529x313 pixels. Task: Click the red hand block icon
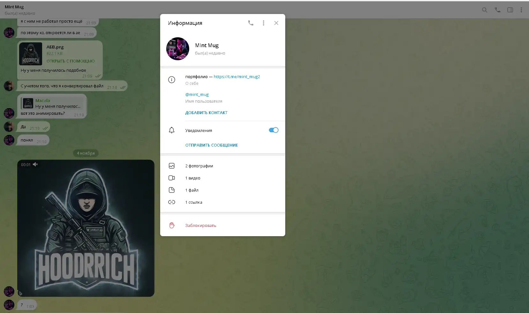click(172, 225)
